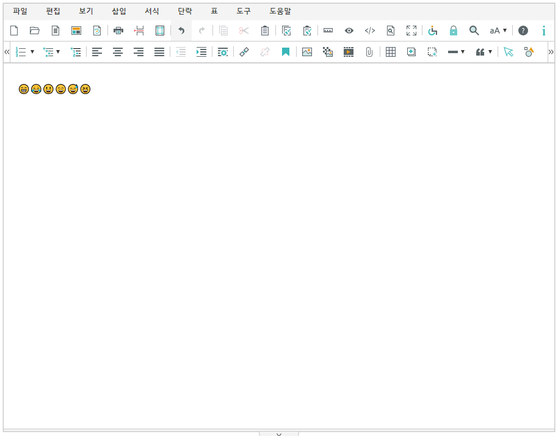
Task: Open the 파일 menu
Action: pyautogui.click(x=20, y=11)
